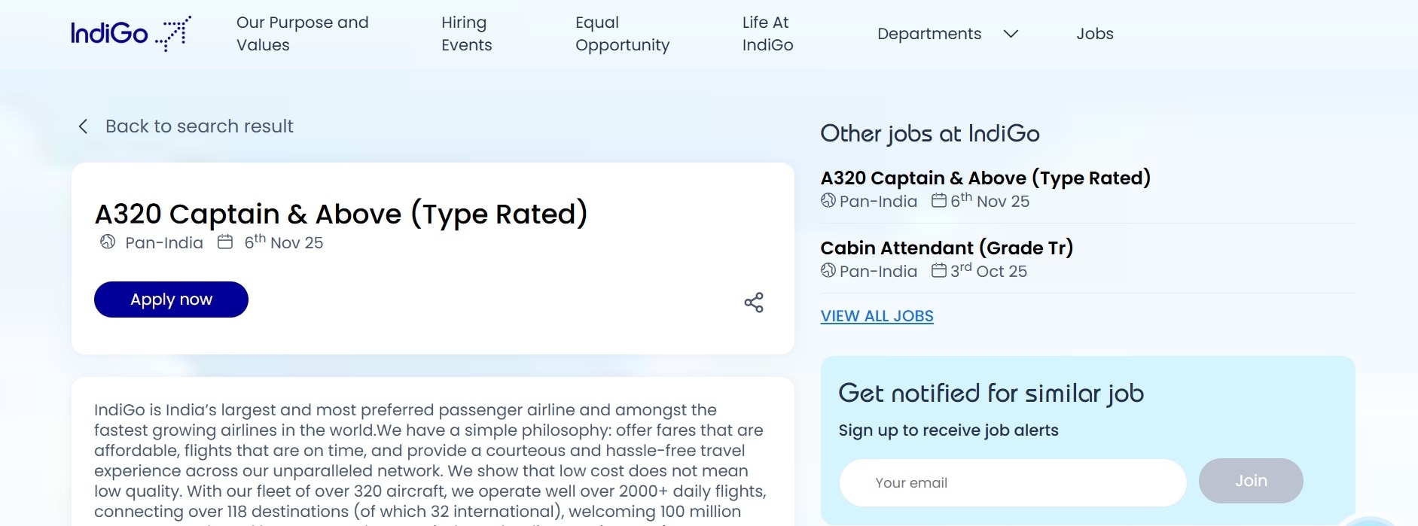Focus the Your email input field
This screenshot has width=1418, height=526.
tap(1013, 483)
